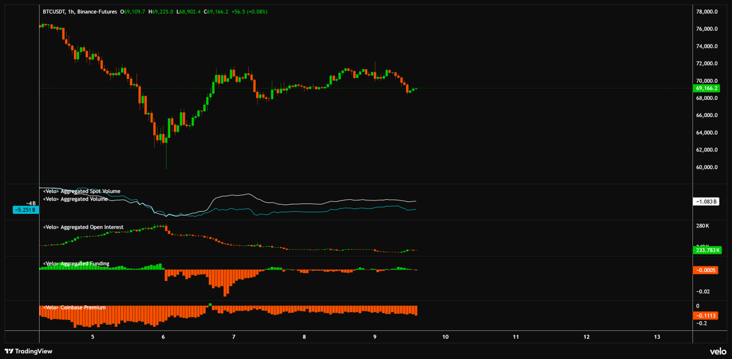Click the −0.02 funding axis label

pos(703,291)
